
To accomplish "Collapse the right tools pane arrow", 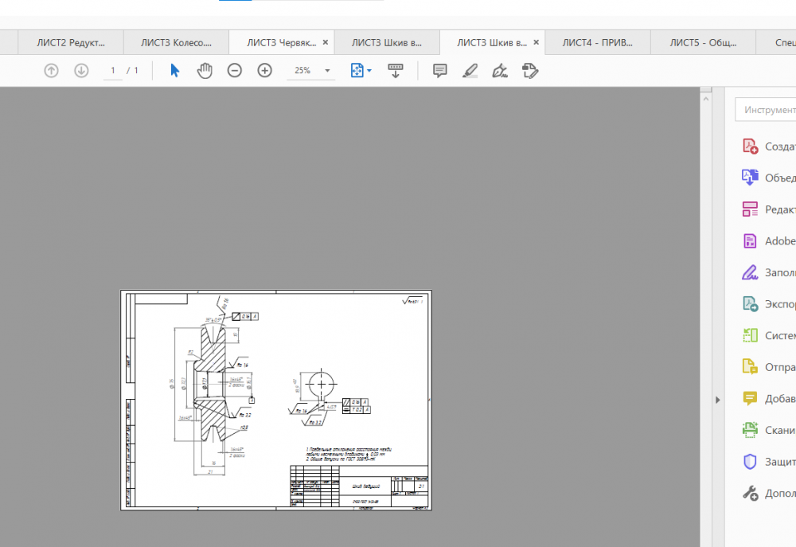I will (717, 400).
